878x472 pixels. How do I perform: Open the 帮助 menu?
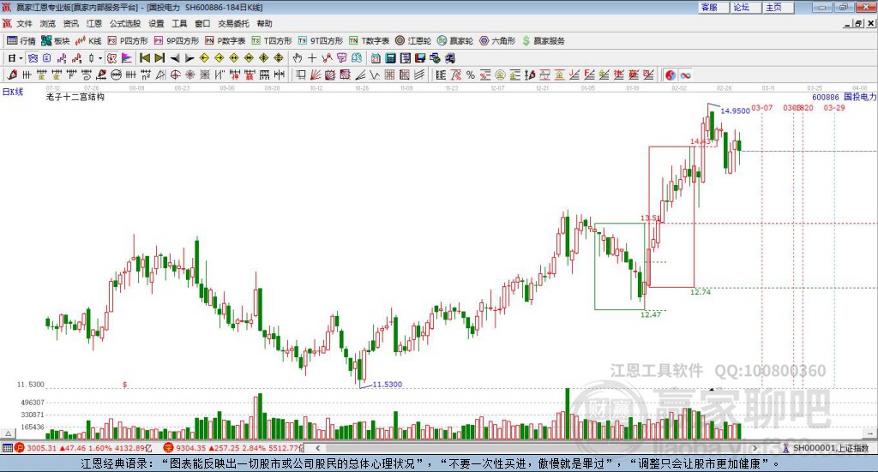tap(264, 23)
